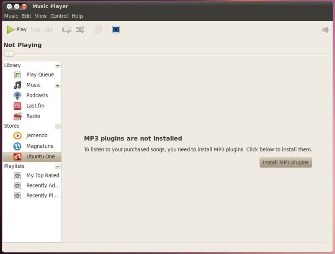Viewport: 335px width, 254px height.
Task: Open the Podcasts library source
Action: 37,95
